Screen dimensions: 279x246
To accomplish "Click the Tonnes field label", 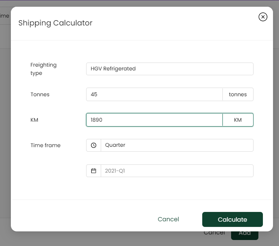I will coord(40,94).
